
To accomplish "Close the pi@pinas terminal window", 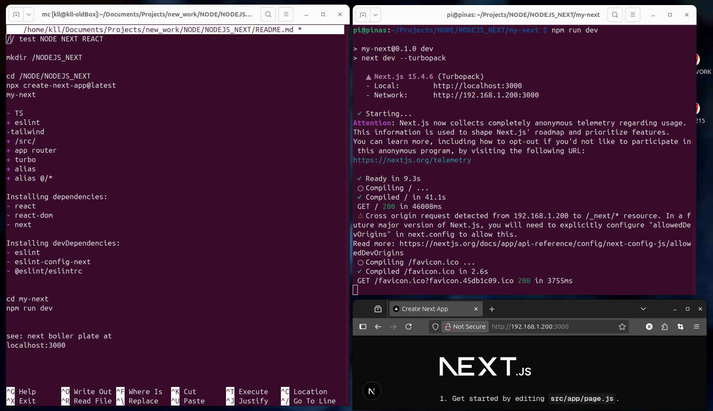I will click(x=687, y=15).
